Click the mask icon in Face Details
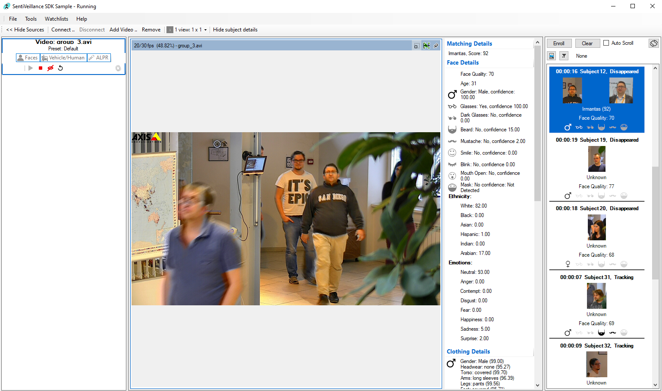The image size is (662, 391). click(x=452, y=187)
